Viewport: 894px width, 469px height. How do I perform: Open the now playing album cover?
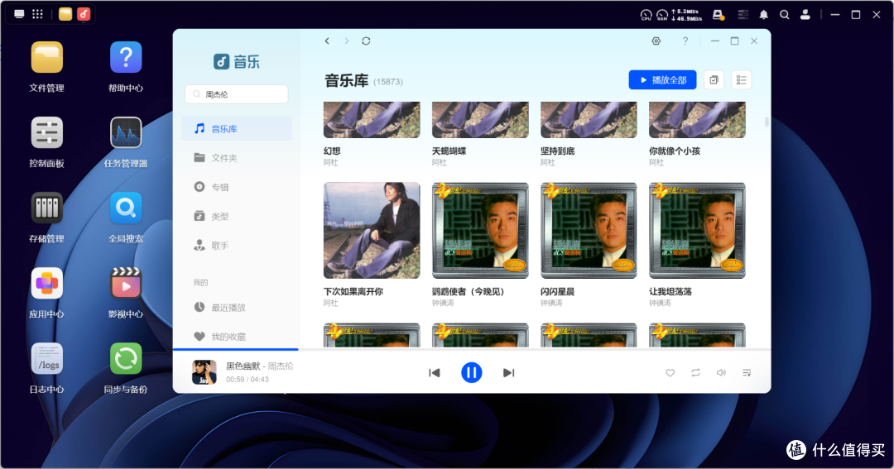(204, 372)
